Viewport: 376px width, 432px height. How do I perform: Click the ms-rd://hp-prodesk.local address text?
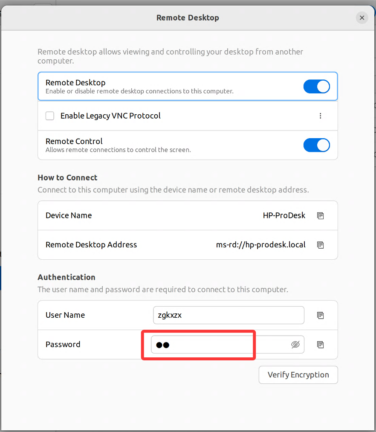[261, 245]
